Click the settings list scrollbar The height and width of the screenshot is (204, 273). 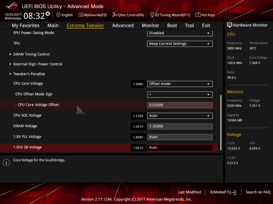pos(221,122)
